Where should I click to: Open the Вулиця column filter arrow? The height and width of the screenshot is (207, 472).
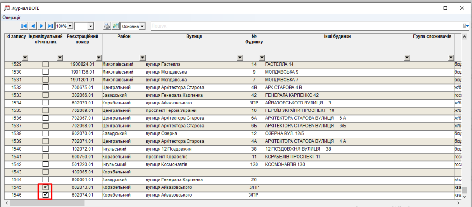pyautogui.click(x=240, y=58)
